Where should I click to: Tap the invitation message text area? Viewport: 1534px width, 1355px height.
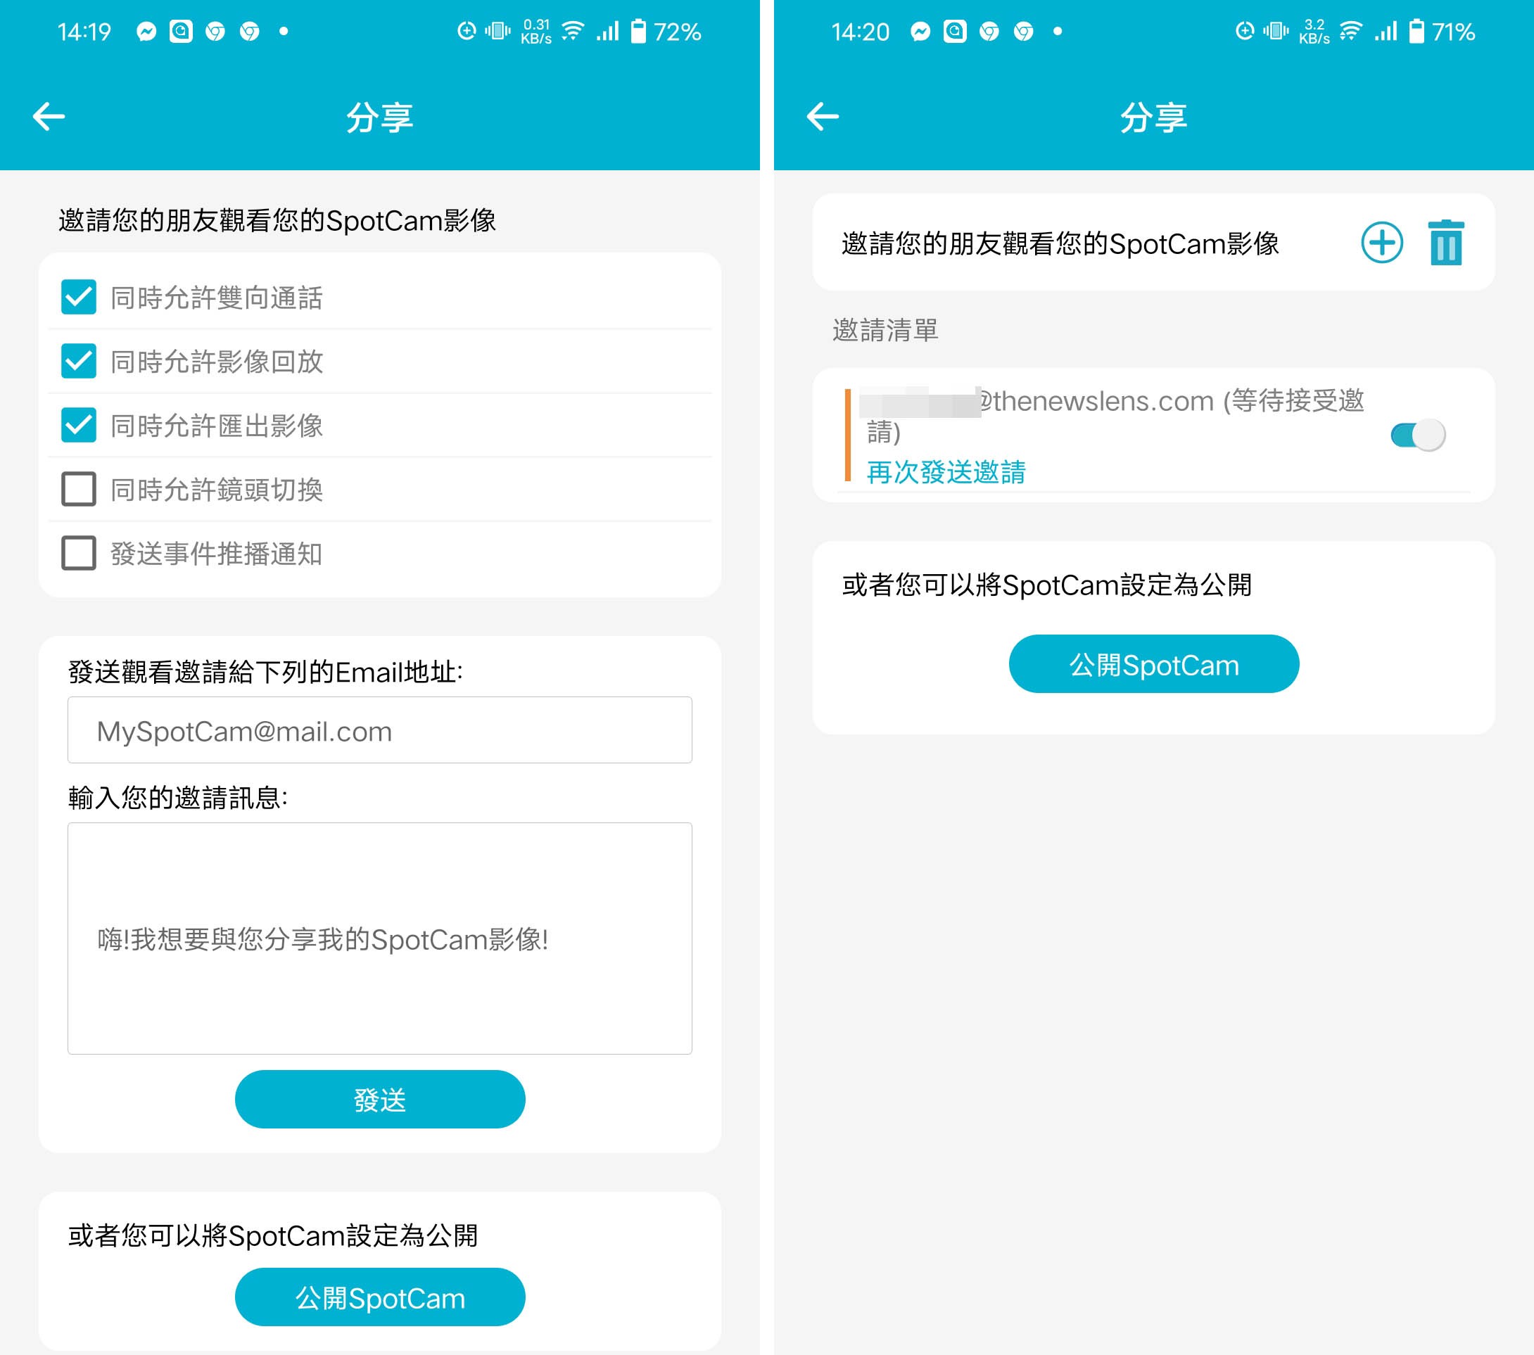pyautogui.click(x=380, y=939)
